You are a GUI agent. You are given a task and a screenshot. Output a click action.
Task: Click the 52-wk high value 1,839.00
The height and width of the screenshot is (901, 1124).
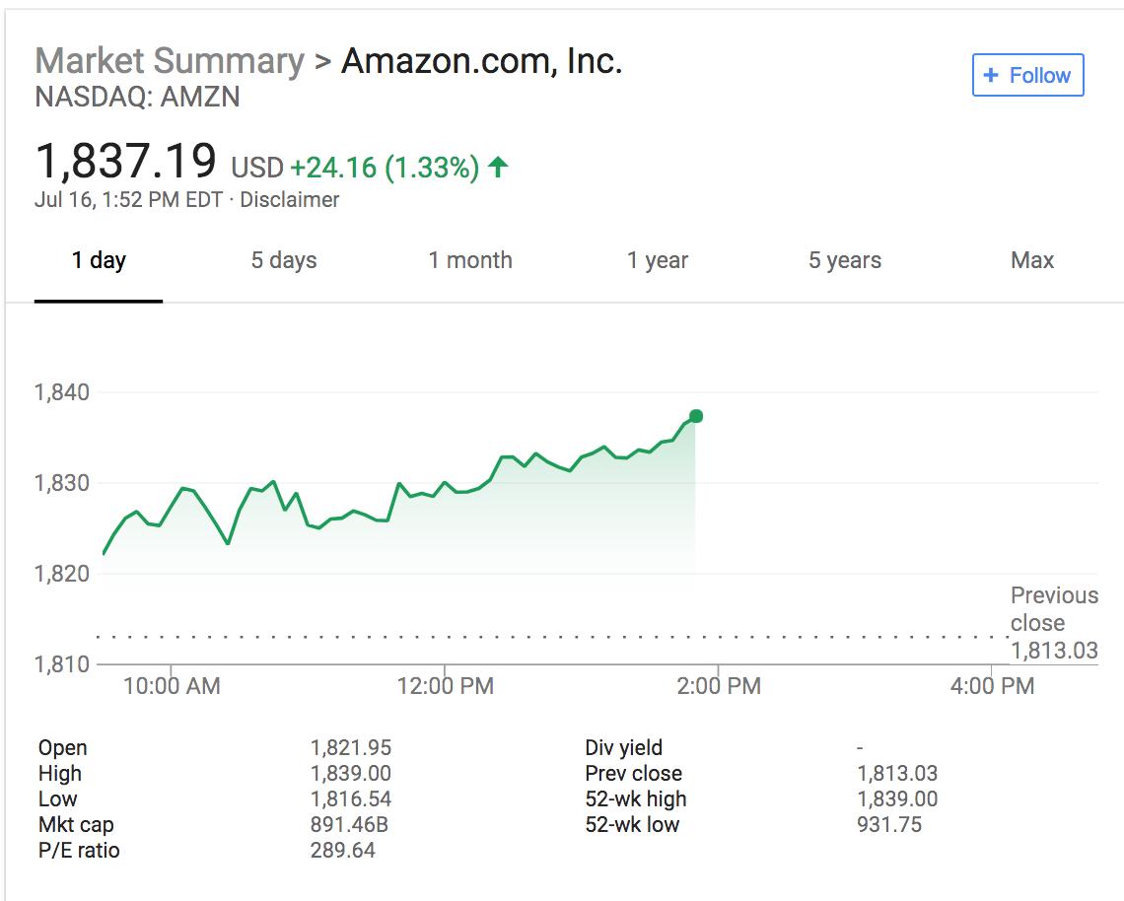pos(897,798)
